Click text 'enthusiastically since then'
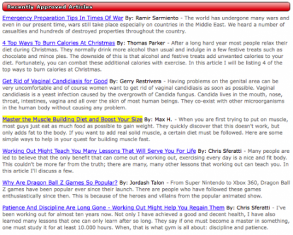Image resolution: width=293 pixels, height=235 pixels. 36,196
